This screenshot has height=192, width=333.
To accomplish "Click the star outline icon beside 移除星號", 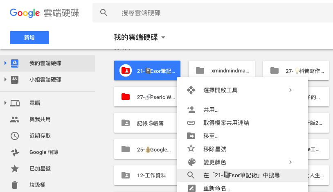I will 191,149.
